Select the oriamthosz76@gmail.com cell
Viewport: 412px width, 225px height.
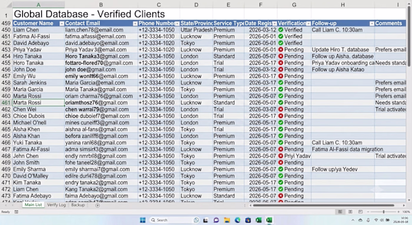pos(101,102)
